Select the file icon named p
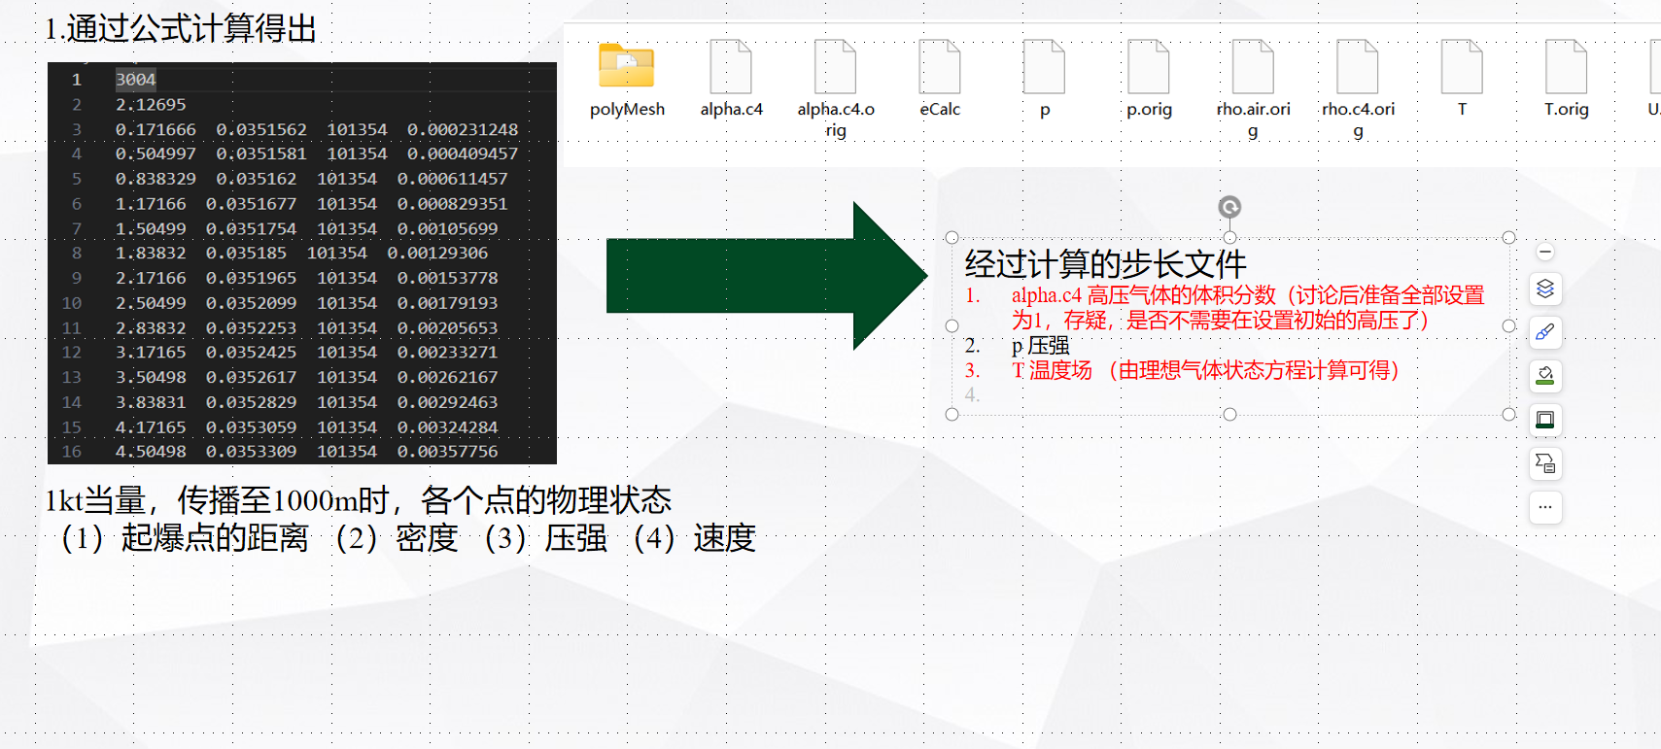The width and height of the screenshot is (1661, 749). pos(1045,66)
